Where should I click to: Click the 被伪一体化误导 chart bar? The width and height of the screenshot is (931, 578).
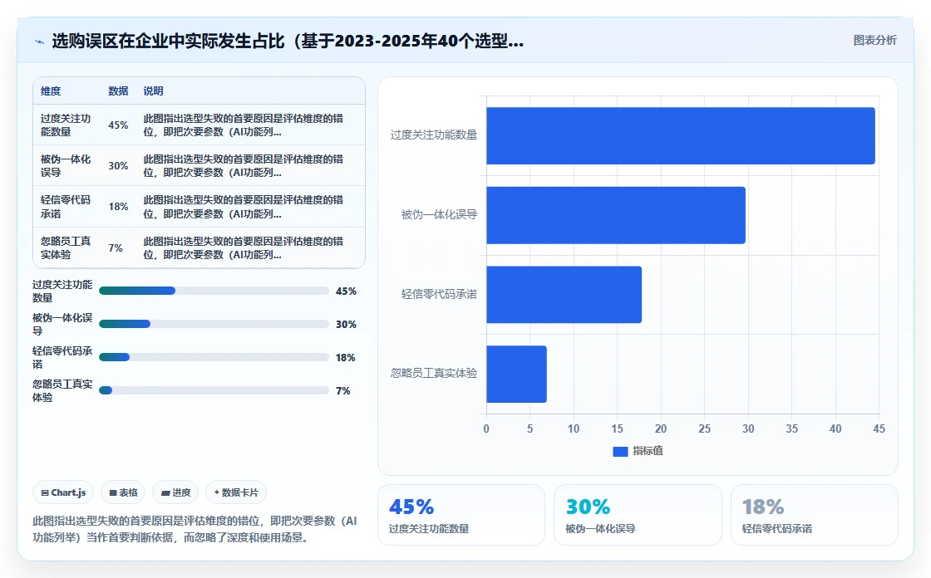click(x=616, y=215)
